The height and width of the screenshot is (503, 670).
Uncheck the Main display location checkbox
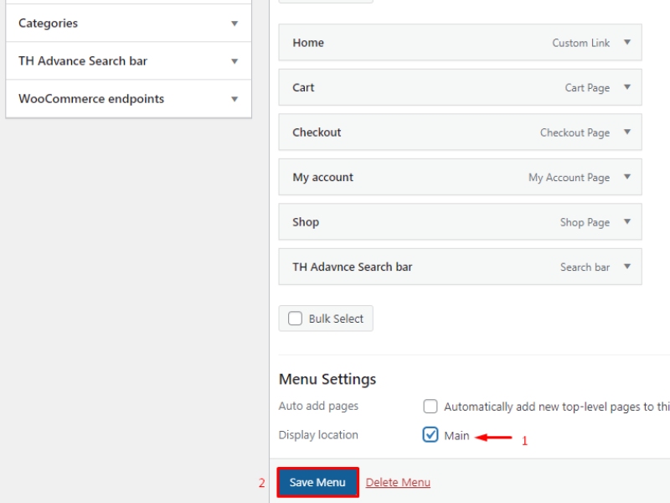pyautogui.click(x=430, y=435)
